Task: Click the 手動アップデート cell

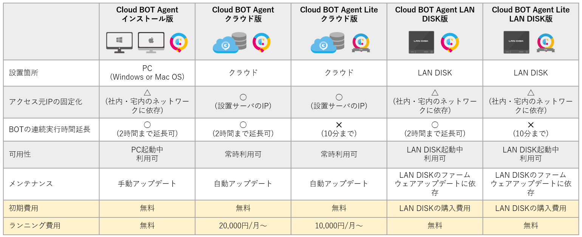Action: (147, 184)
